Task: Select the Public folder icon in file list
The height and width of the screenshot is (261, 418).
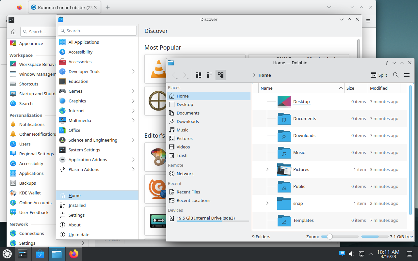Action: [x=284, y=187]
